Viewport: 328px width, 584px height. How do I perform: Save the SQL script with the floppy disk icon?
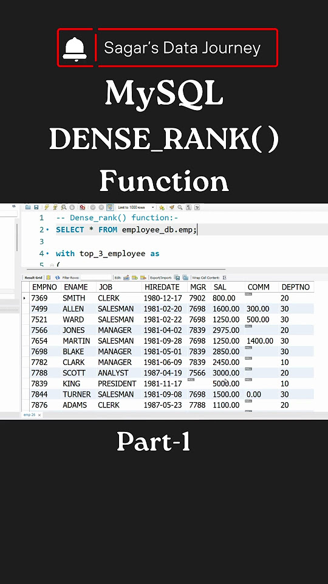[36, 207]
